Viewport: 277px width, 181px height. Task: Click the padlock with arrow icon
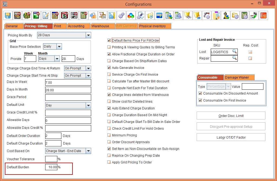(x=93, y=15)
